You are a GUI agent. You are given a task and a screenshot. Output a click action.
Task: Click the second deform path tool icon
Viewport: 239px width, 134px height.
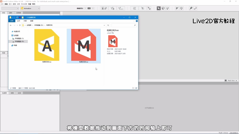(181, 8)
